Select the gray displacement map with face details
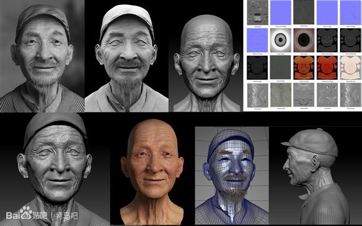This screenshot has width=362, height=226. pyautogui.click(x=304, y=95)
